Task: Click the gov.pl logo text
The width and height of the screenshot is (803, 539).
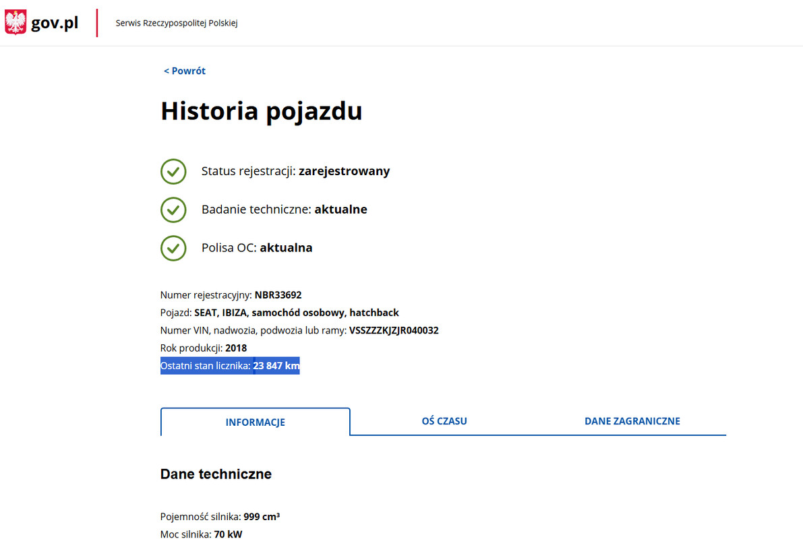Action: [55, 24]
